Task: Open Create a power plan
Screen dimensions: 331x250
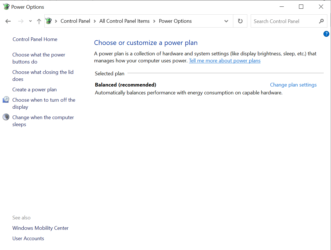Action: click(35, 90)
